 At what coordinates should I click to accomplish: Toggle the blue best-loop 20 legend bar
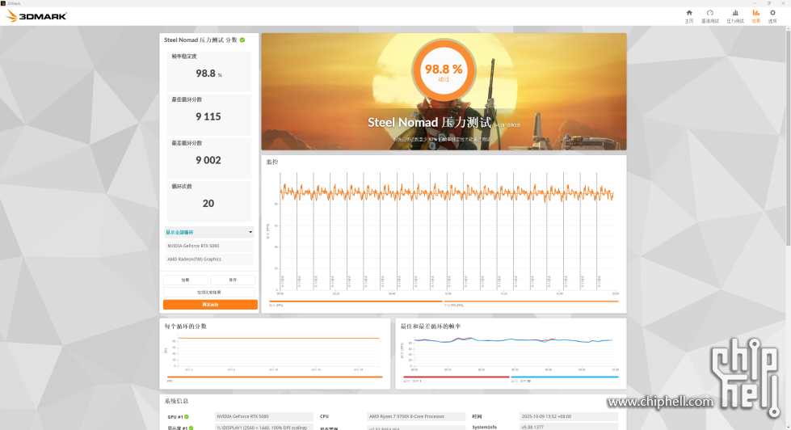tap(566, 377)
